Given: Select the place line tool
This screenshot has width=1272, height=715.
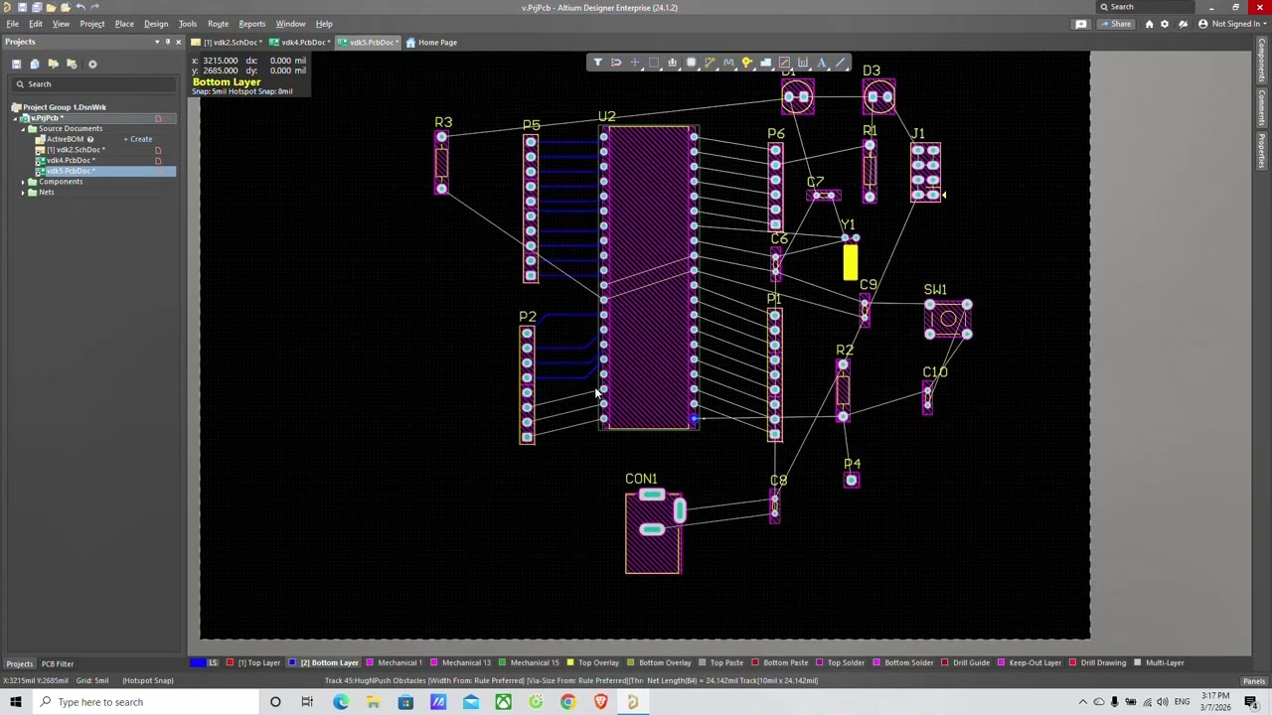Looking at the screenshot, I should [841, 63].
